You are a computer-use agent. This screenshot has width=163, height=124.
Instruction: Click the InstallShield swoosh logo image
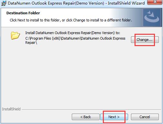click(152, 17)
